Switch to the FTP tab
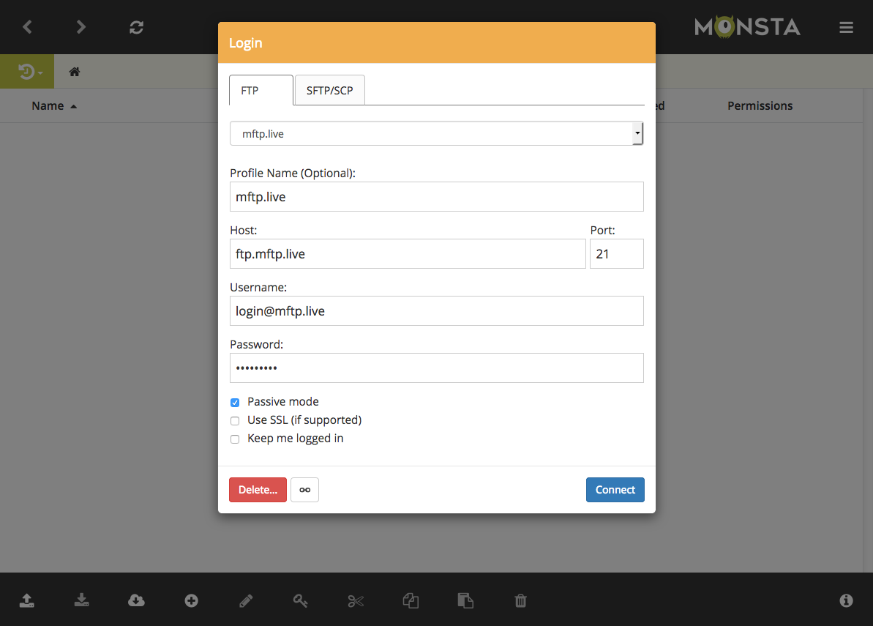Image resolution: width=873 pixels, height=626 pixels. pos(261,90)
